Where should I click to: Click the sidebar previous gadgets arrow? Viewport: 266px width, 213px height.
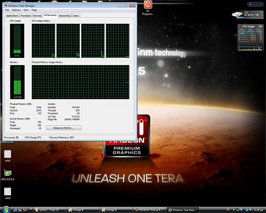coord(257,4)
